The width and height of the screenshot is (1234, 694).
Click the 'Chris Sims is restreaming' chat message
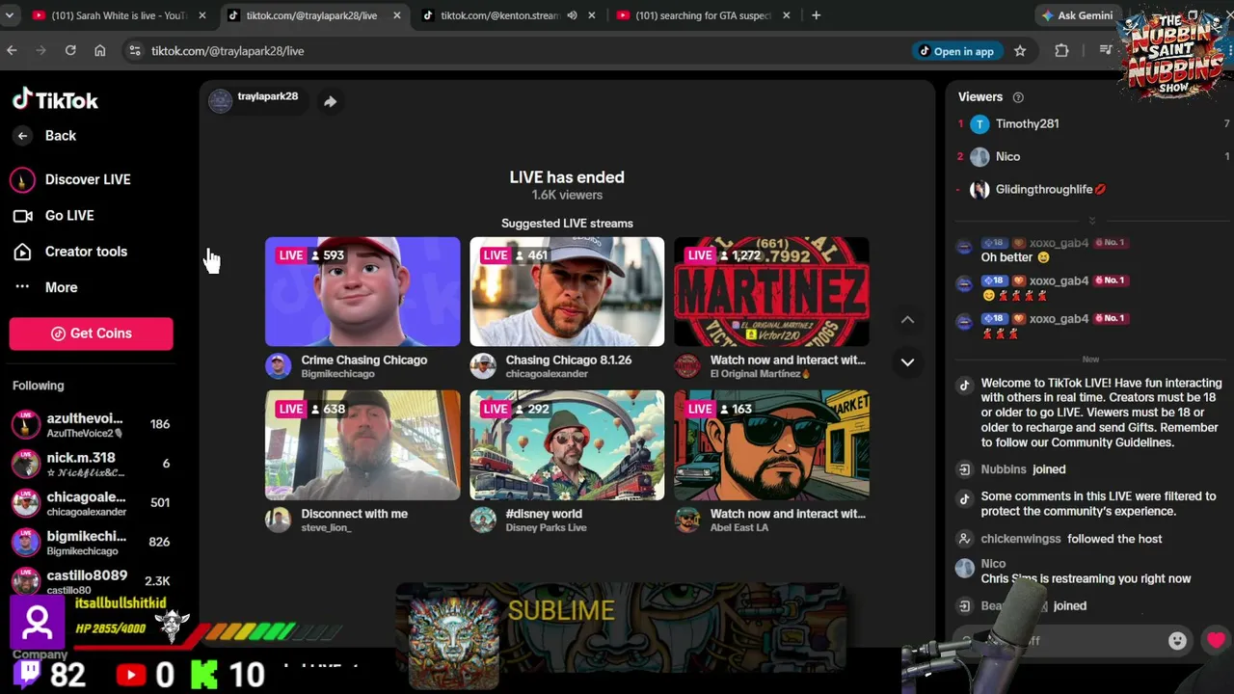coord(1086,579)
